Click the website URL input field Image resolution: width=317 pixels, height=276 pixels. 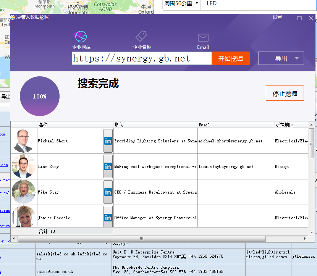[x=142, y=58]
